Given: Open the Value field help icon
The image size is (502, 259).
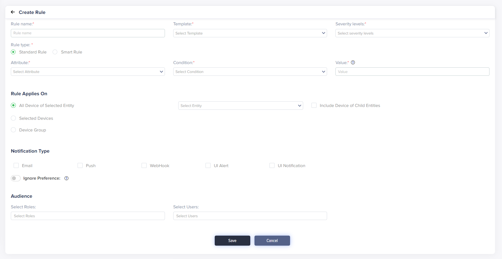Looking at the screenshot, I should (353, 62).
